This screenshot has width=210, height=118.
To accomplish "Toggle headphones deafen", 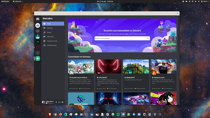I will click(x=59, y=102).
